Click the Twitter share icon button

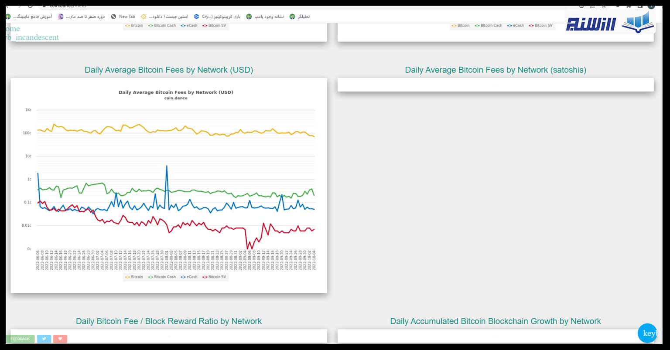click(44, 339)
